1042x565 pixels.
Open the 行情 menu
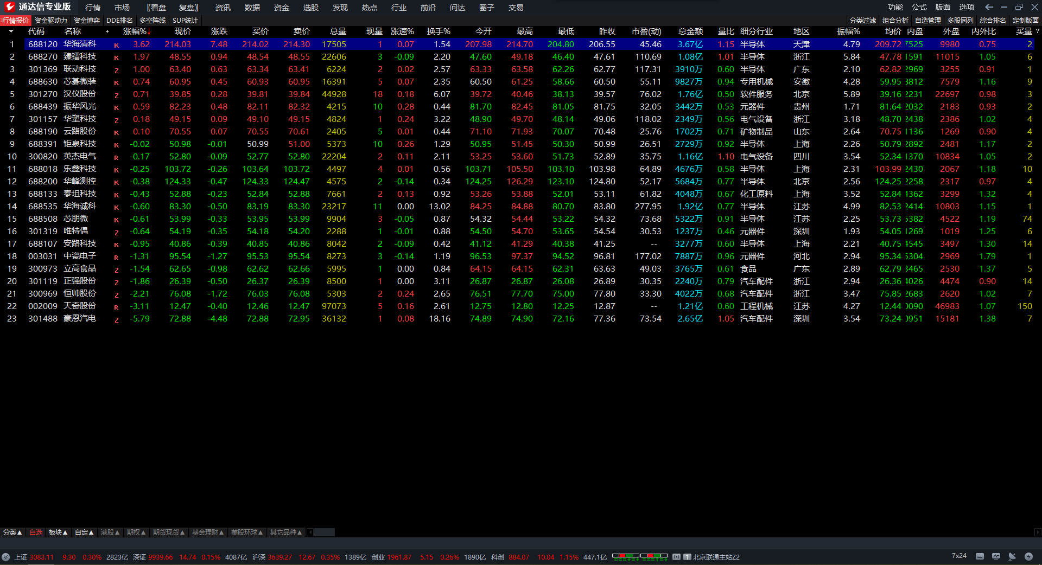93,8
